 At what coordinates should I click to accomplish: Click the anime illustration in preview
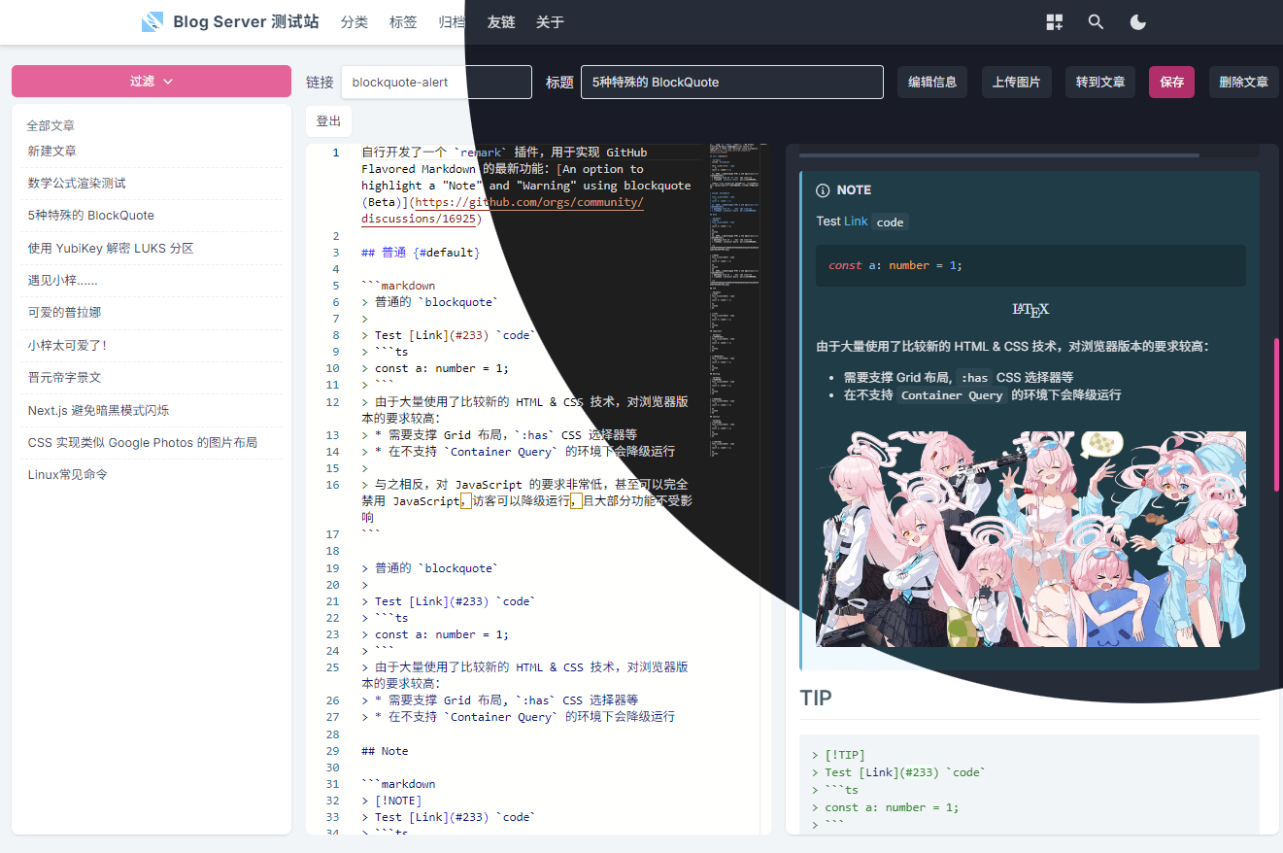(1030, 539)
